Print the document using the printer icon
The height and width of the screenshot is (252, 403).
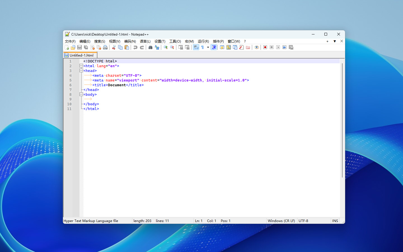point(105,47)
